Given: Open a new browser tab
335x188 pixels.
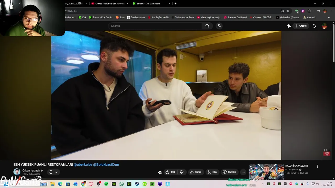Looking at the screenshot, I should (x=175, y=4).
